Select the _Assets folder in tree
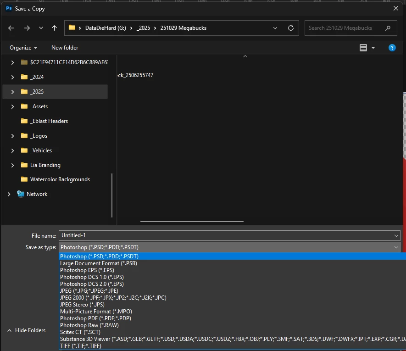Viewport: 406px width, 351px height. coord(34,106)
